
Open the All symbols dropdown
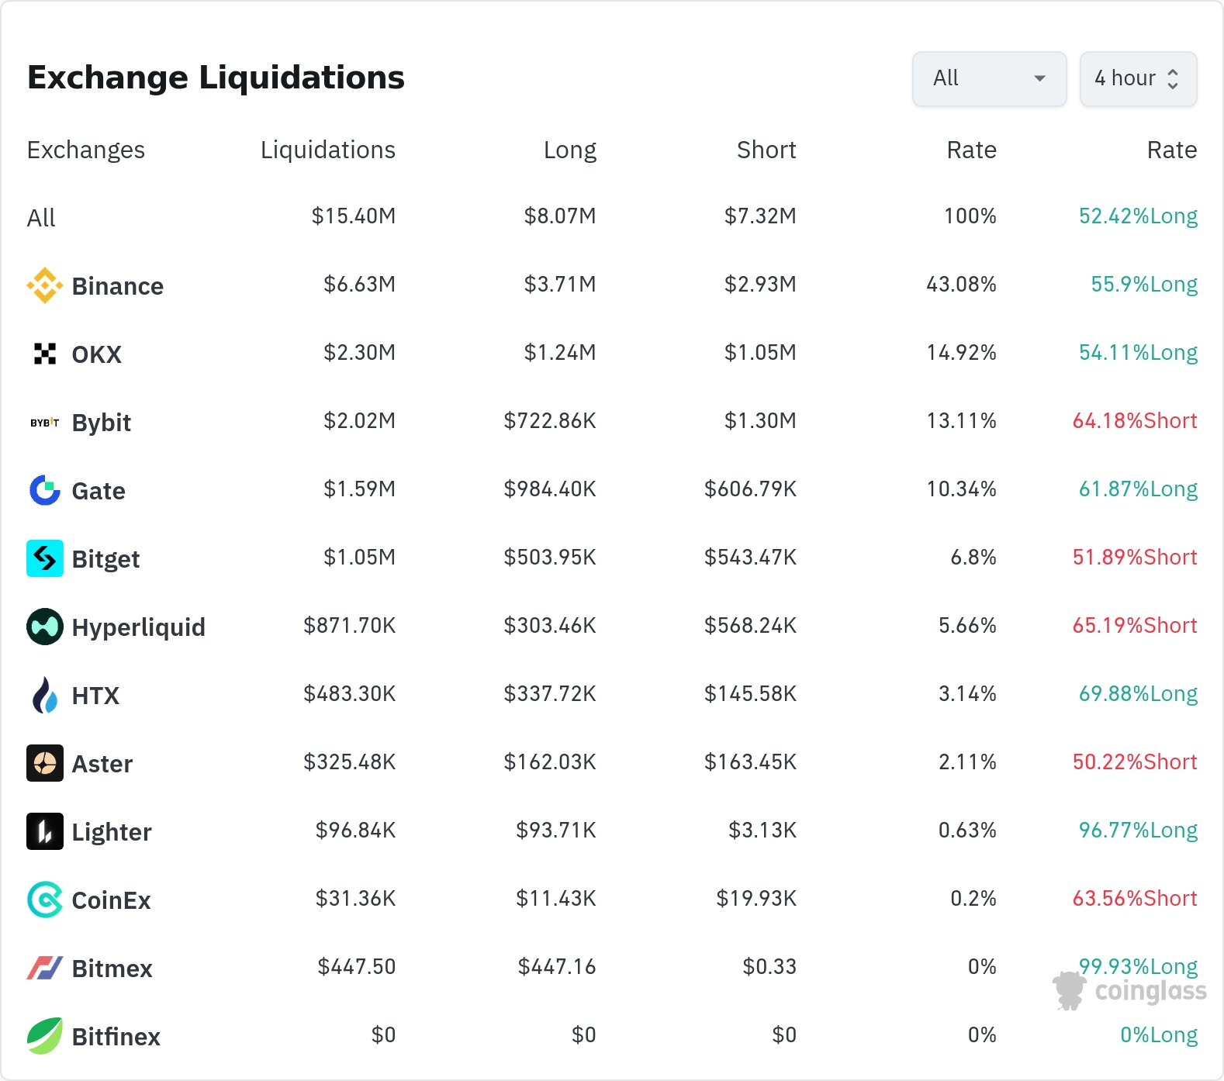point(989,78)
